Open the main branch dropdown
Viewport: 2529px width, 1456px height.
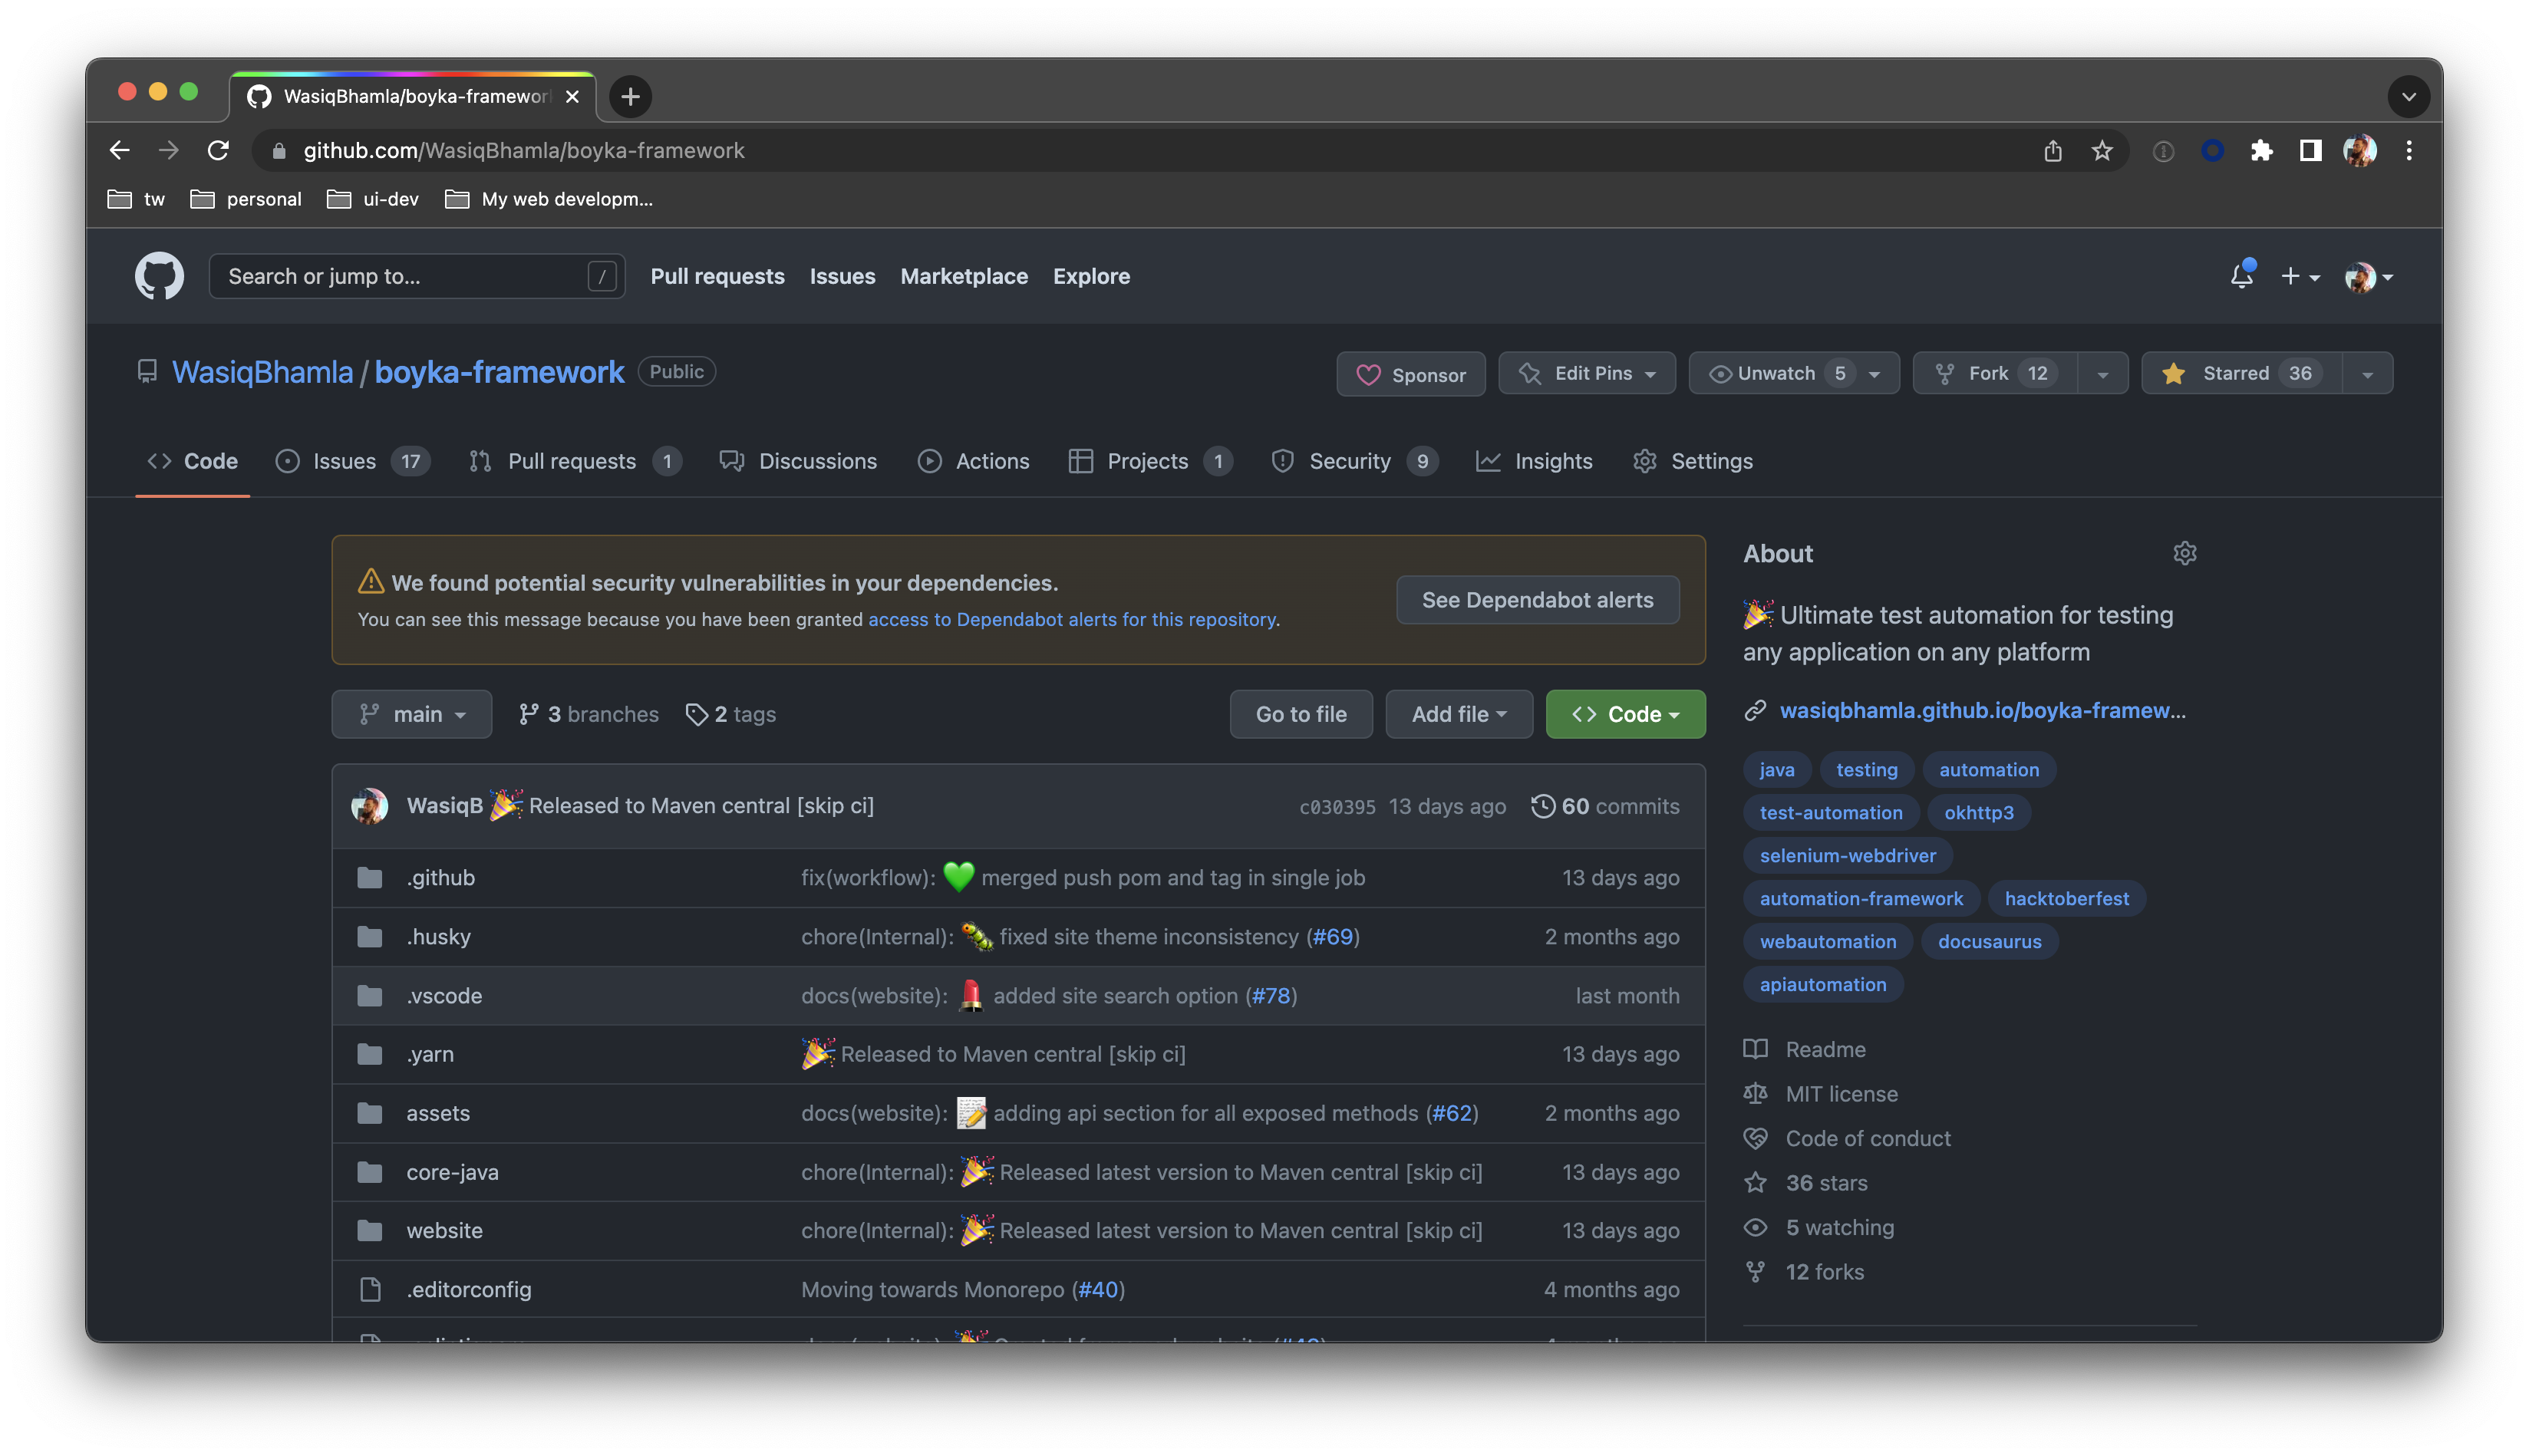411,714
